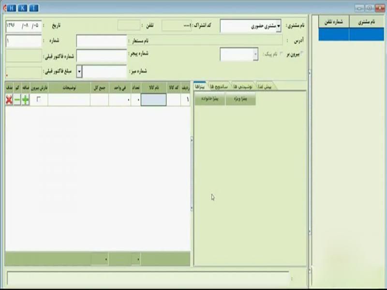Screen dimensions: 387x290
Task: Click the نام کالا cell in row 1
Action: (153, 100)
